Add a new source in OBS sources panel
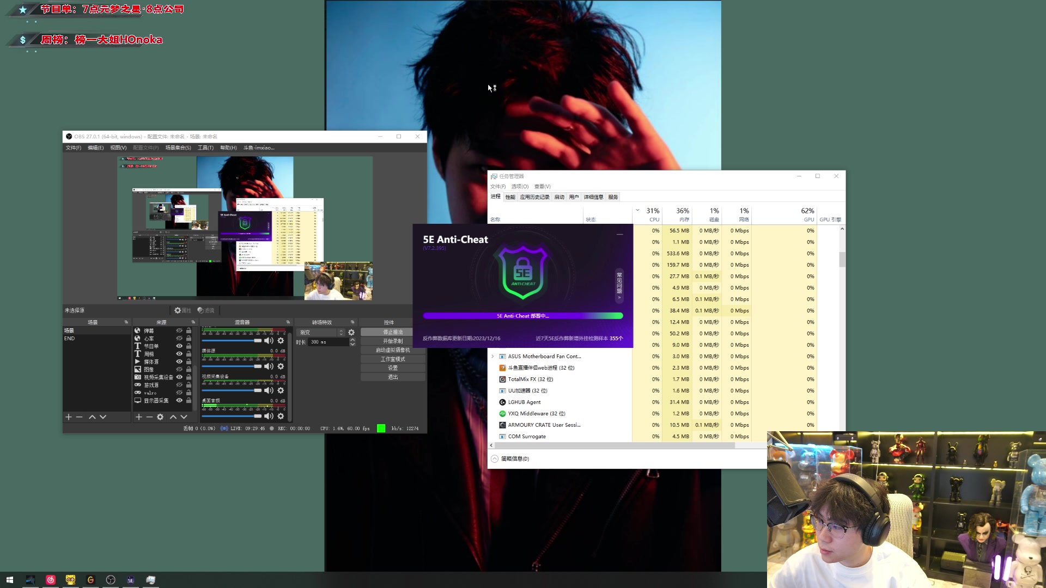The height and width of the screenshot is (588, 1046). point(138,417)
